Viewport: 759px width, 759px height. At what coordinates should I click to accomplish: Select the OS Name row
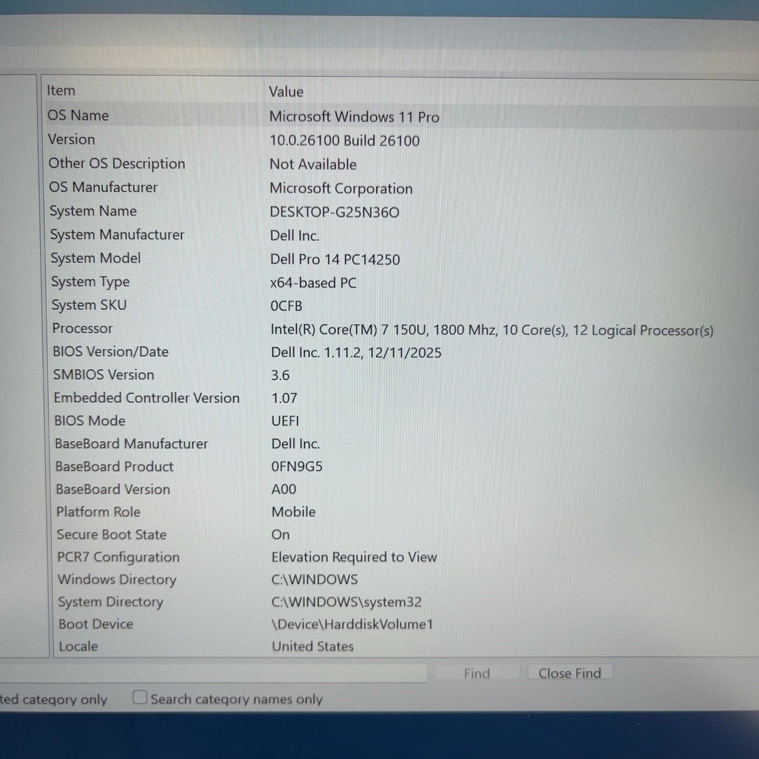[x=78, y=115]
